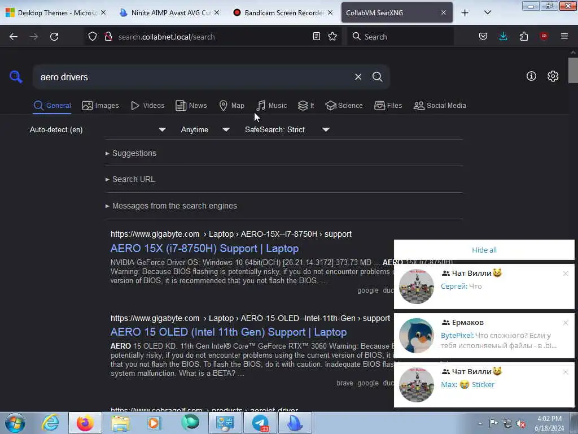Image resolution: width=578 pixels, height=434 pixels.
Task: Open Firefox downloads panel
Action: pos(503,36)
